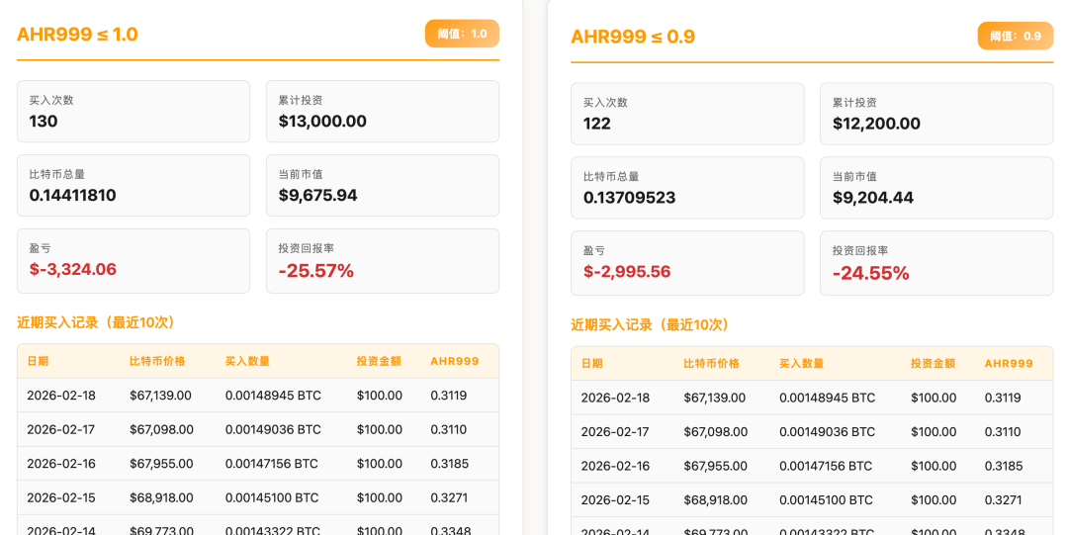Select AHR999 value 0.3119 in ≤ 0.9 table
The width and height of the screenshot is (1068, 535).
point(1003,398)
